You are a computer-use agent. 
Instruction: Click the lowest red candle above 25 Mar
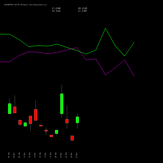(72, 138)
